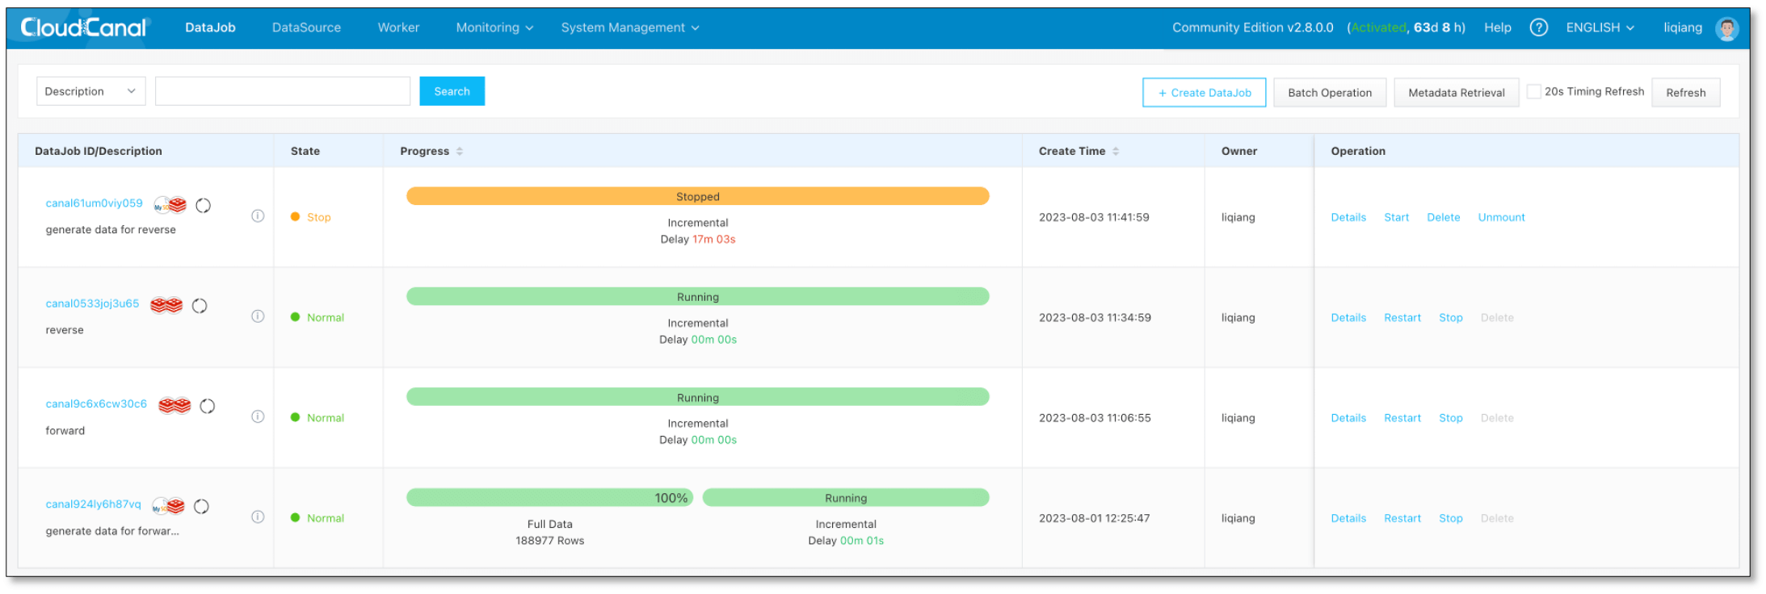This screenshot has height=594, width=1766.
Task: Click the circular sync icon for canal9c6x6cw30c6
Action: (208, 406)
